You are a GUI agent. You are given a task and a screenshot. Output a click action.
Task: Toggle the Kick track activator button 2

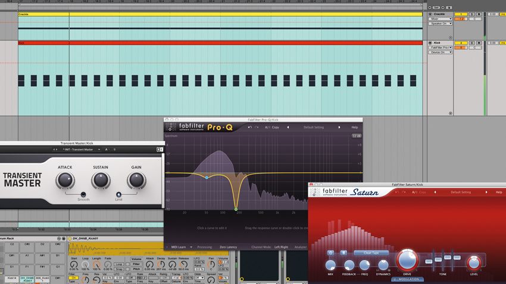click(x=461, y=43)
